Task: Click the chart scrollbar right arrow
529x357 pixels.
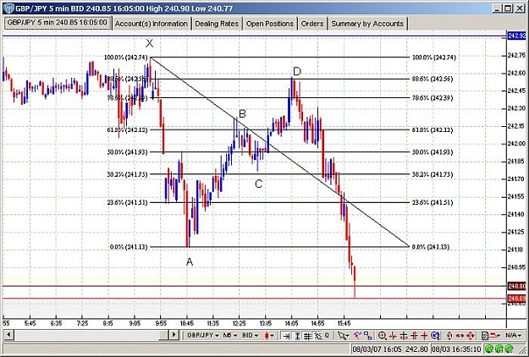Action: pyautogui.click(x=174, y=335)
